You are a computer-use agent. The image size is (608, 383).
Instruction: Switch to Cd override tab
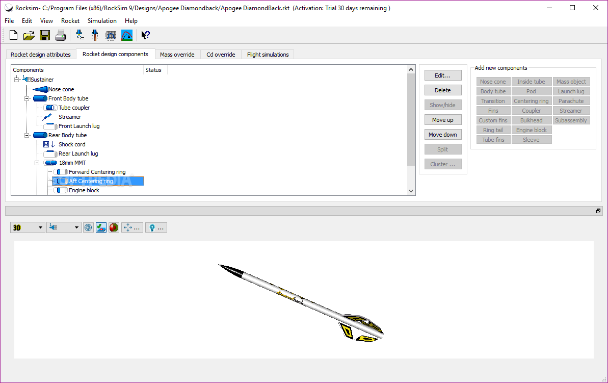[221, 55]
